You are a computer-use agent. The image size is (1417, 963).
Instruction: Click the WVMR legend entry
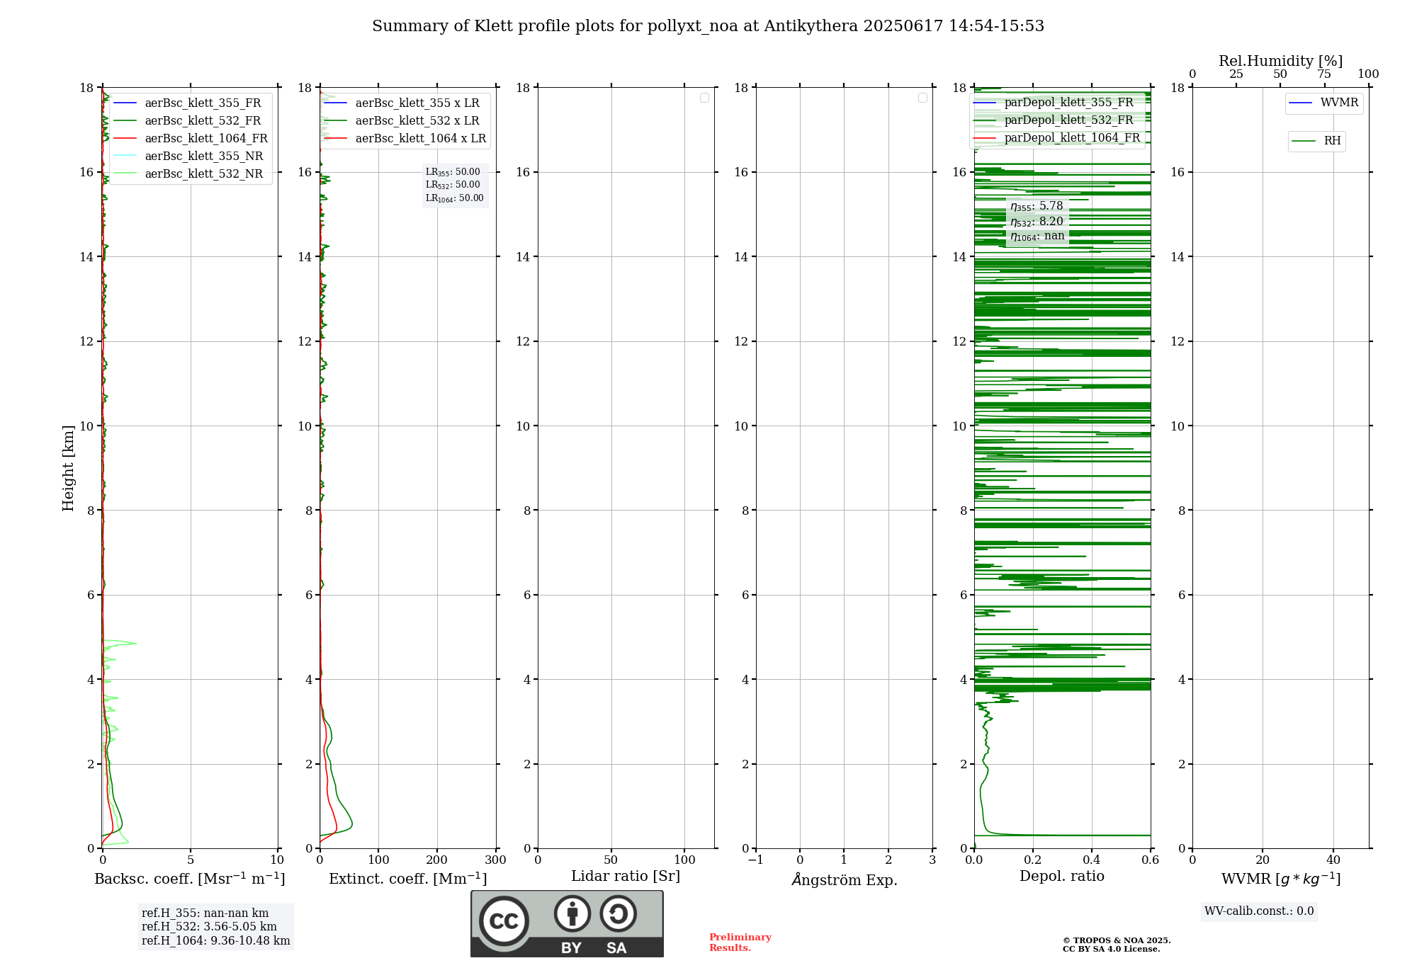1323,103
